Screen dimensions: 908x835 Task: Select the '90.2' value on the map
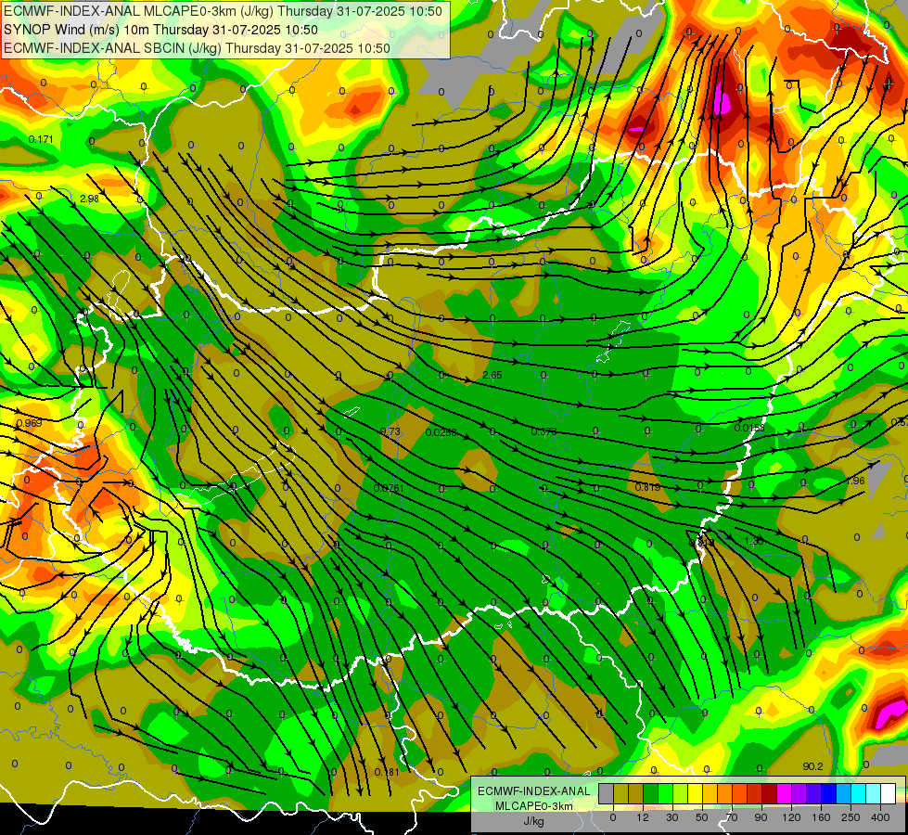(812, 766)
